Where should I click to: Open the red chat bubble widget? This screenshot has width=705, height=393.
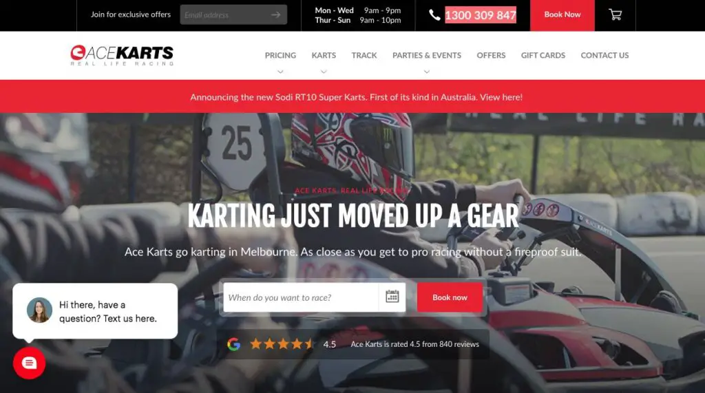tap(29, 363)
